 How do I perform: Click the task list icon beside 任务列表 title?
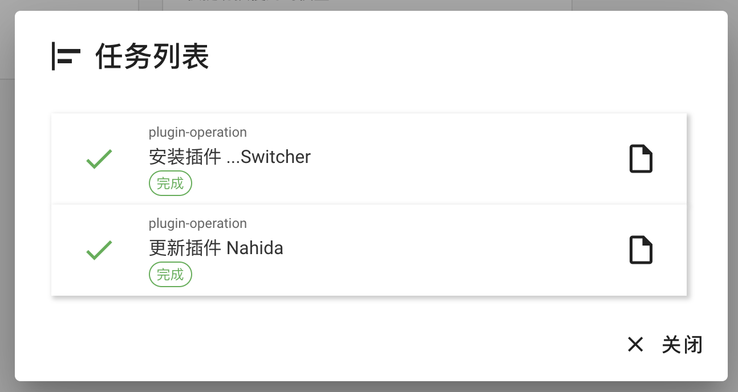64,56
